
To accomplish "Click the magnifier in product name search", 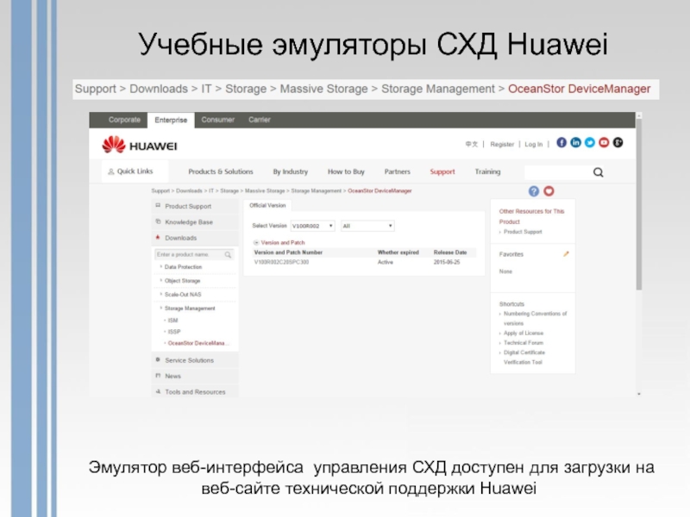I will [228, 255].
